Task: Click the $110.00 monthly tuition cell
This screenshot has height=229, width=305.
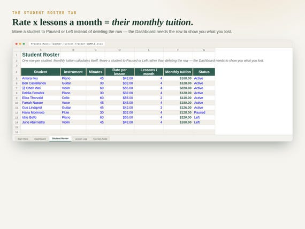Action: [178, 98]
